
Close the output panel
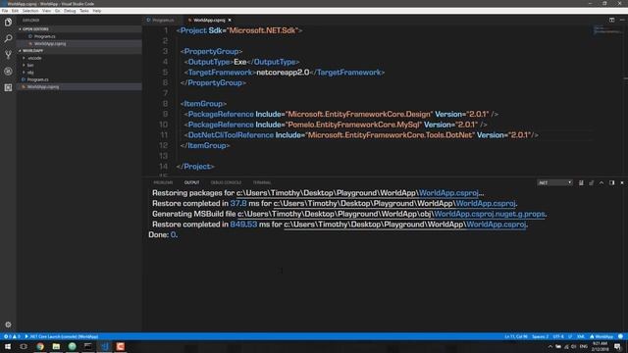click(x=622, y=182)
